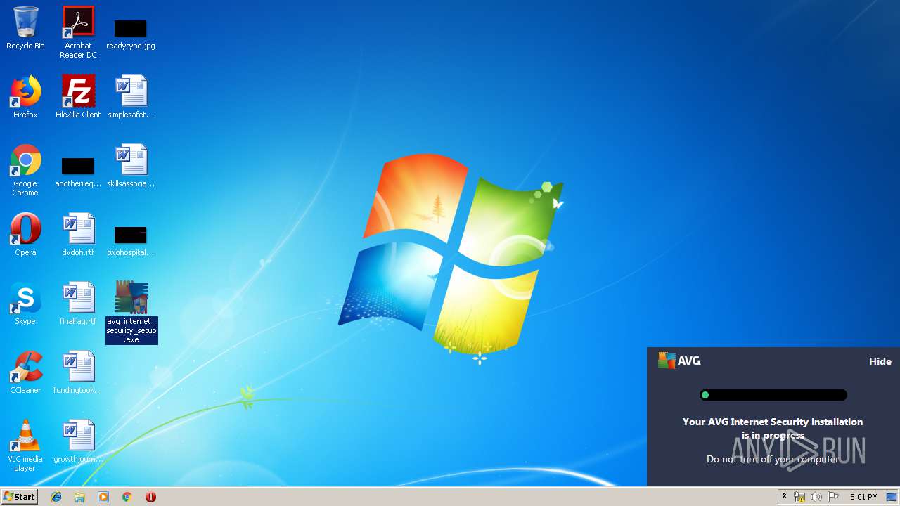This screenshot has width=900, height=506.
Task: Click the 5:01 PM taskbar clock
Action: (863, 497)
